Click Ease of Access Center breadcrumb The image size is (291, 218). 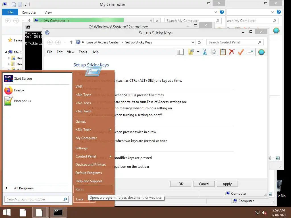102,42
